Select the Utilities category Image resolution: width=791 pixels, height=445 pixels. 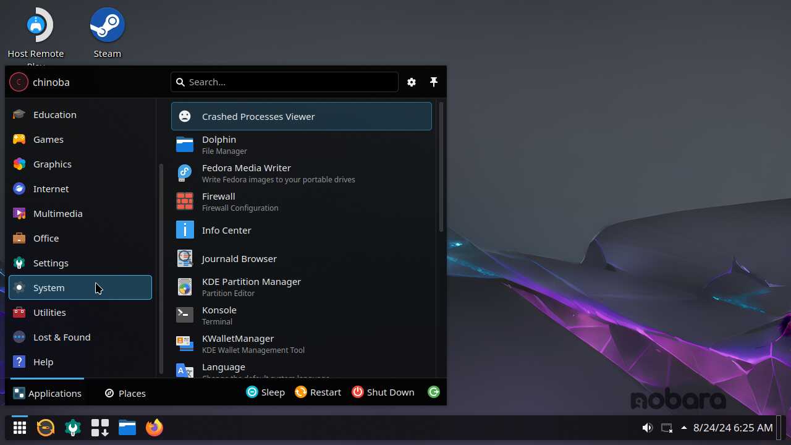(80, 312)
